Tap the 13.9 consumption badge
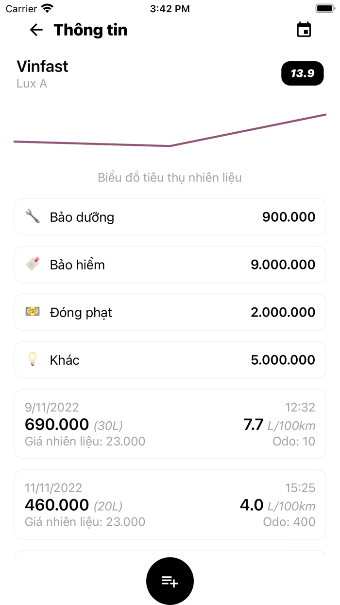This screenshot has height=605, width=340. [302, 73]
